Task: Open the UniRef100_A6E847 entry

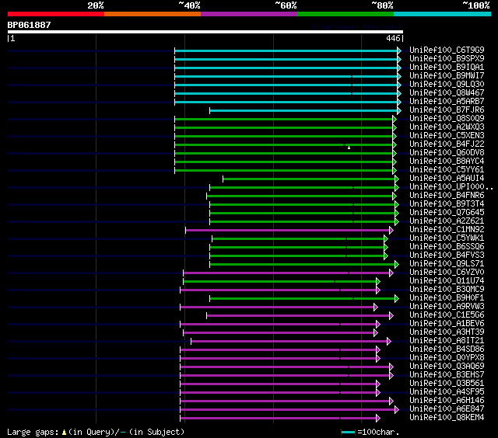Action: tap(447, 409)
